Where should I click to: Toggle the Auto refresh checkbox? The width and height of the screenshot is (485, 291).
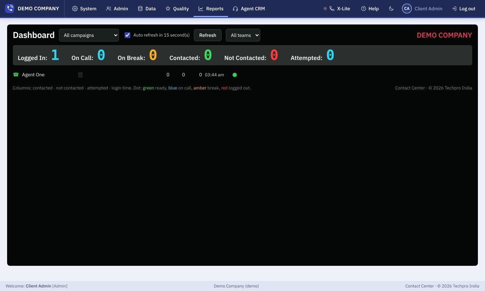[127, 35]
